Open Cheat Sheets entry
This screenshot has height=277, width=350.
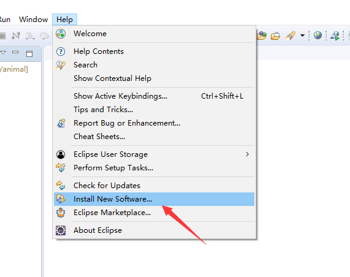tap(154, 137)
